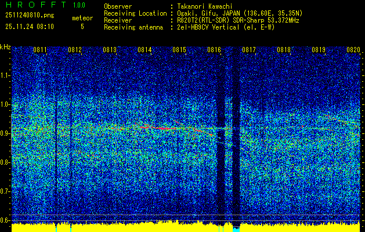Click the 0.6 kHz frequency label

point(5,220)
